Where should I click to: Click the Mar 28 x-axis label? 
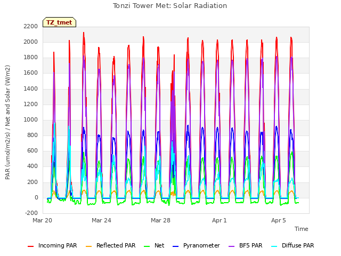[160, 220]
